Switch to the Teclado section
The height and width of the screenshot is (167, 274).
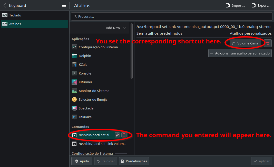click(15, 15)
